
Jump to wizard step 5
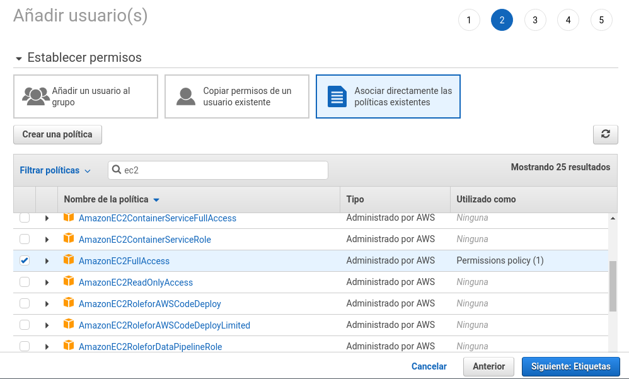pos(601,20)
